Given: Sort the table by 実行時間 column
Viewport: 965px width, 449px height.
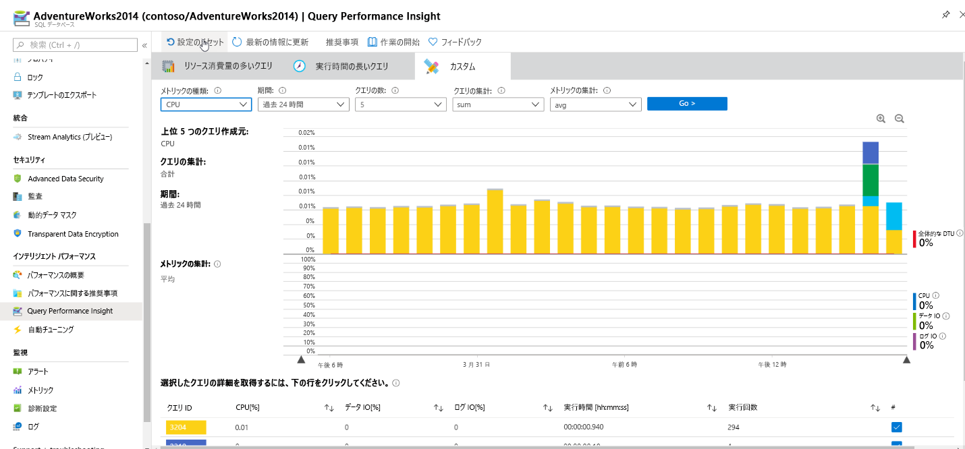Looking at the screenshot, I should 711,408.
